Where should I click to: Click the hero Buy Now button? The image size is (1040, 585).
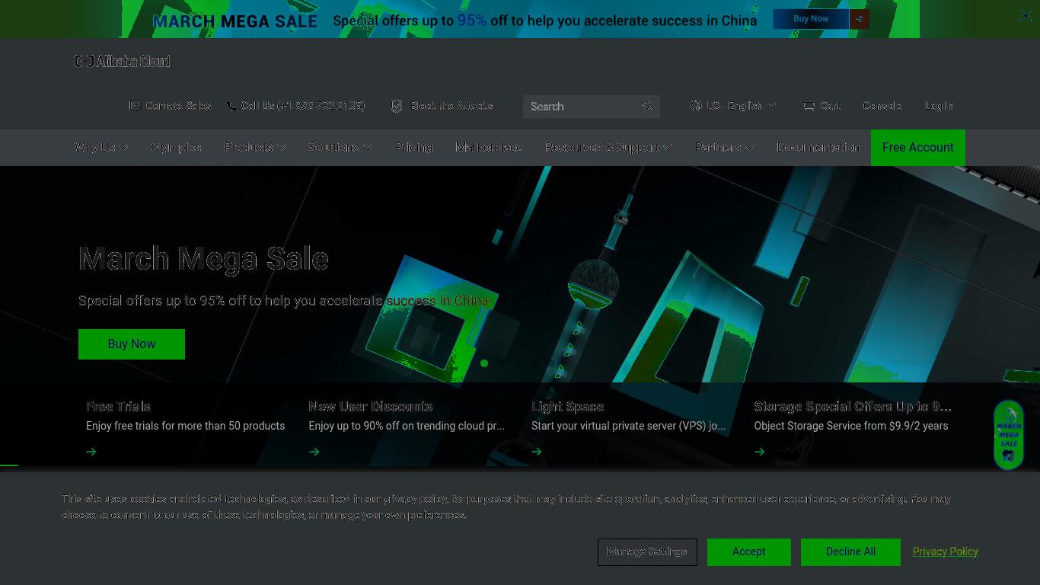(132, 344)
